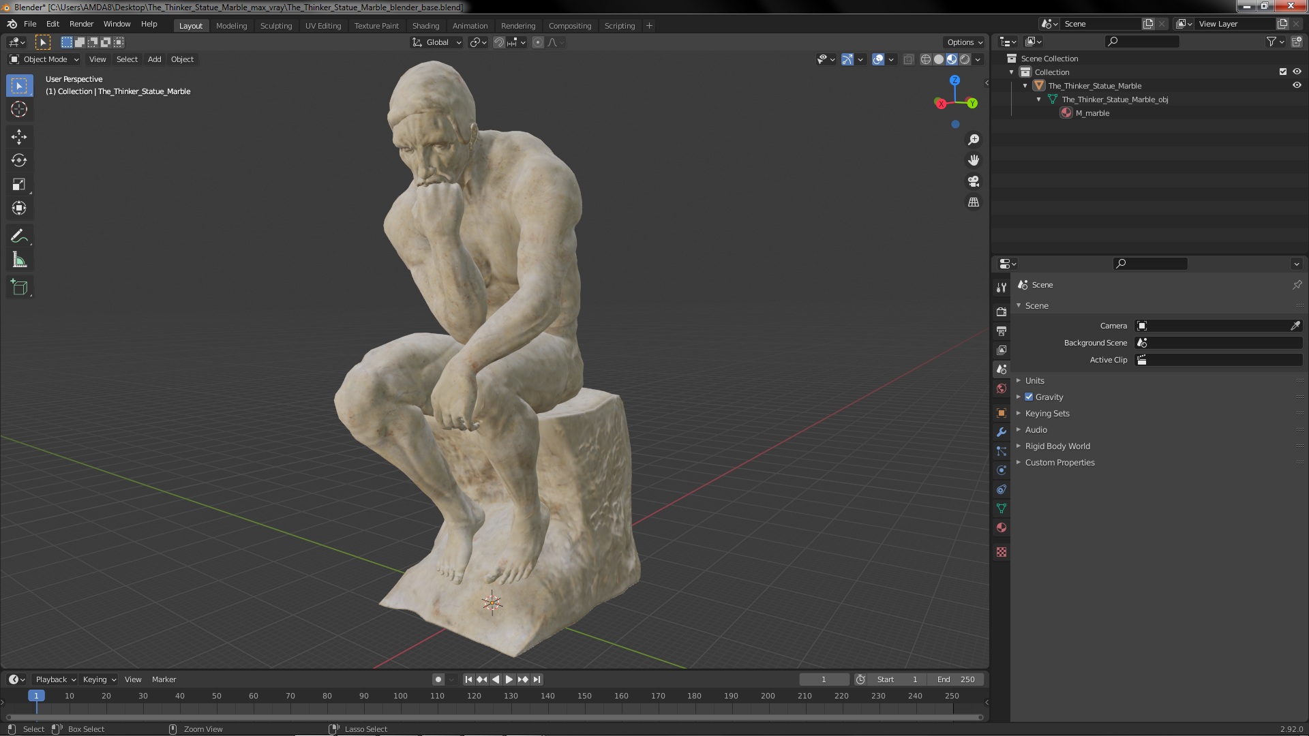Viewport: 1309px width, 736px height.
Task: Select the Cursor tool in toolbar
Action: [x=19, y=109]
